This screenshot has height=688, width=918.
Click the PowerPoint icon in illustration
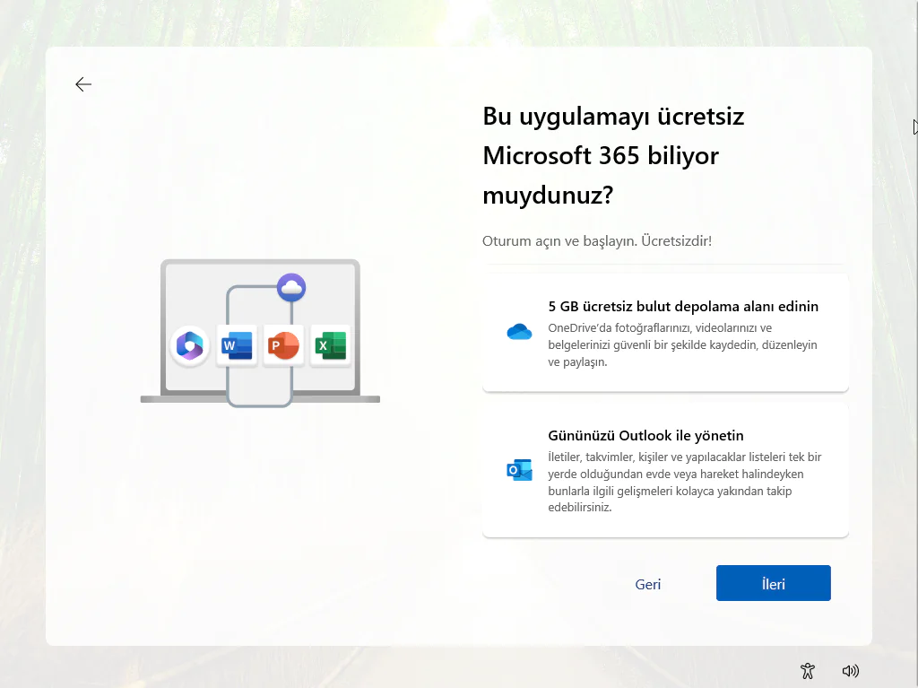click(283, 345)
